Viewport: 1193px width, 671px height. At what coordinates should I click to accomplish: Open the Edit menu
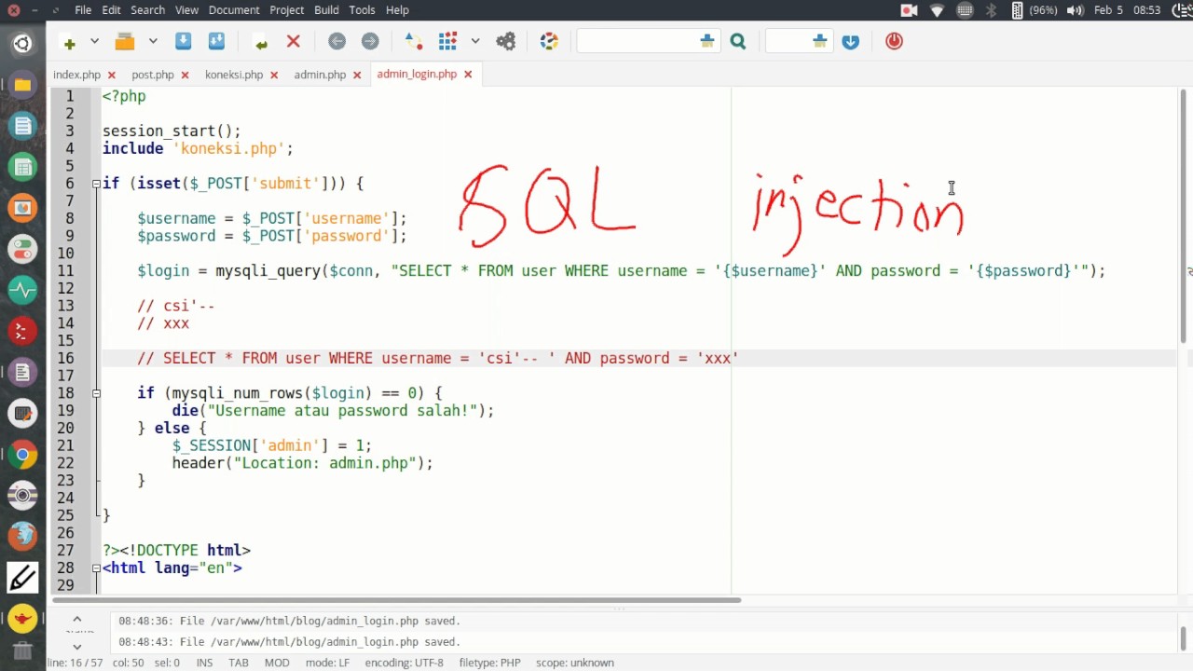[112, 10]
